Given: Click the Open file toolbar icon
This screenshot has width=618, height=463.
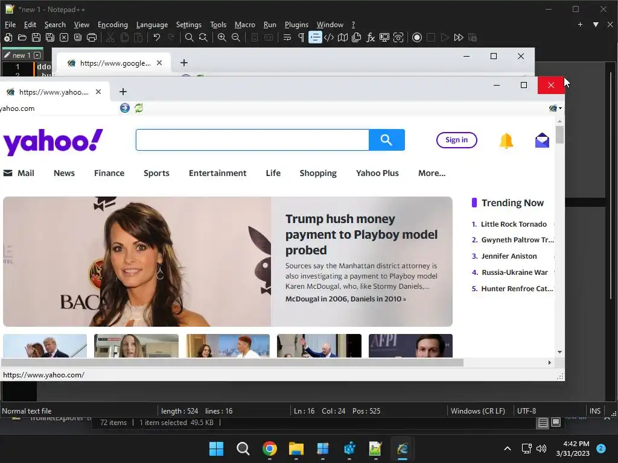Looking at the screenshot, I should coord(22,37).
